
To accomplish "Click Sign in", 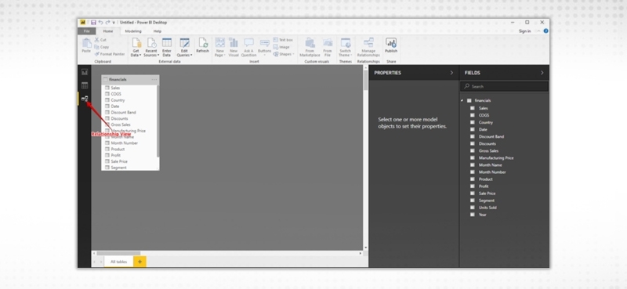I will tap(524, 31).
